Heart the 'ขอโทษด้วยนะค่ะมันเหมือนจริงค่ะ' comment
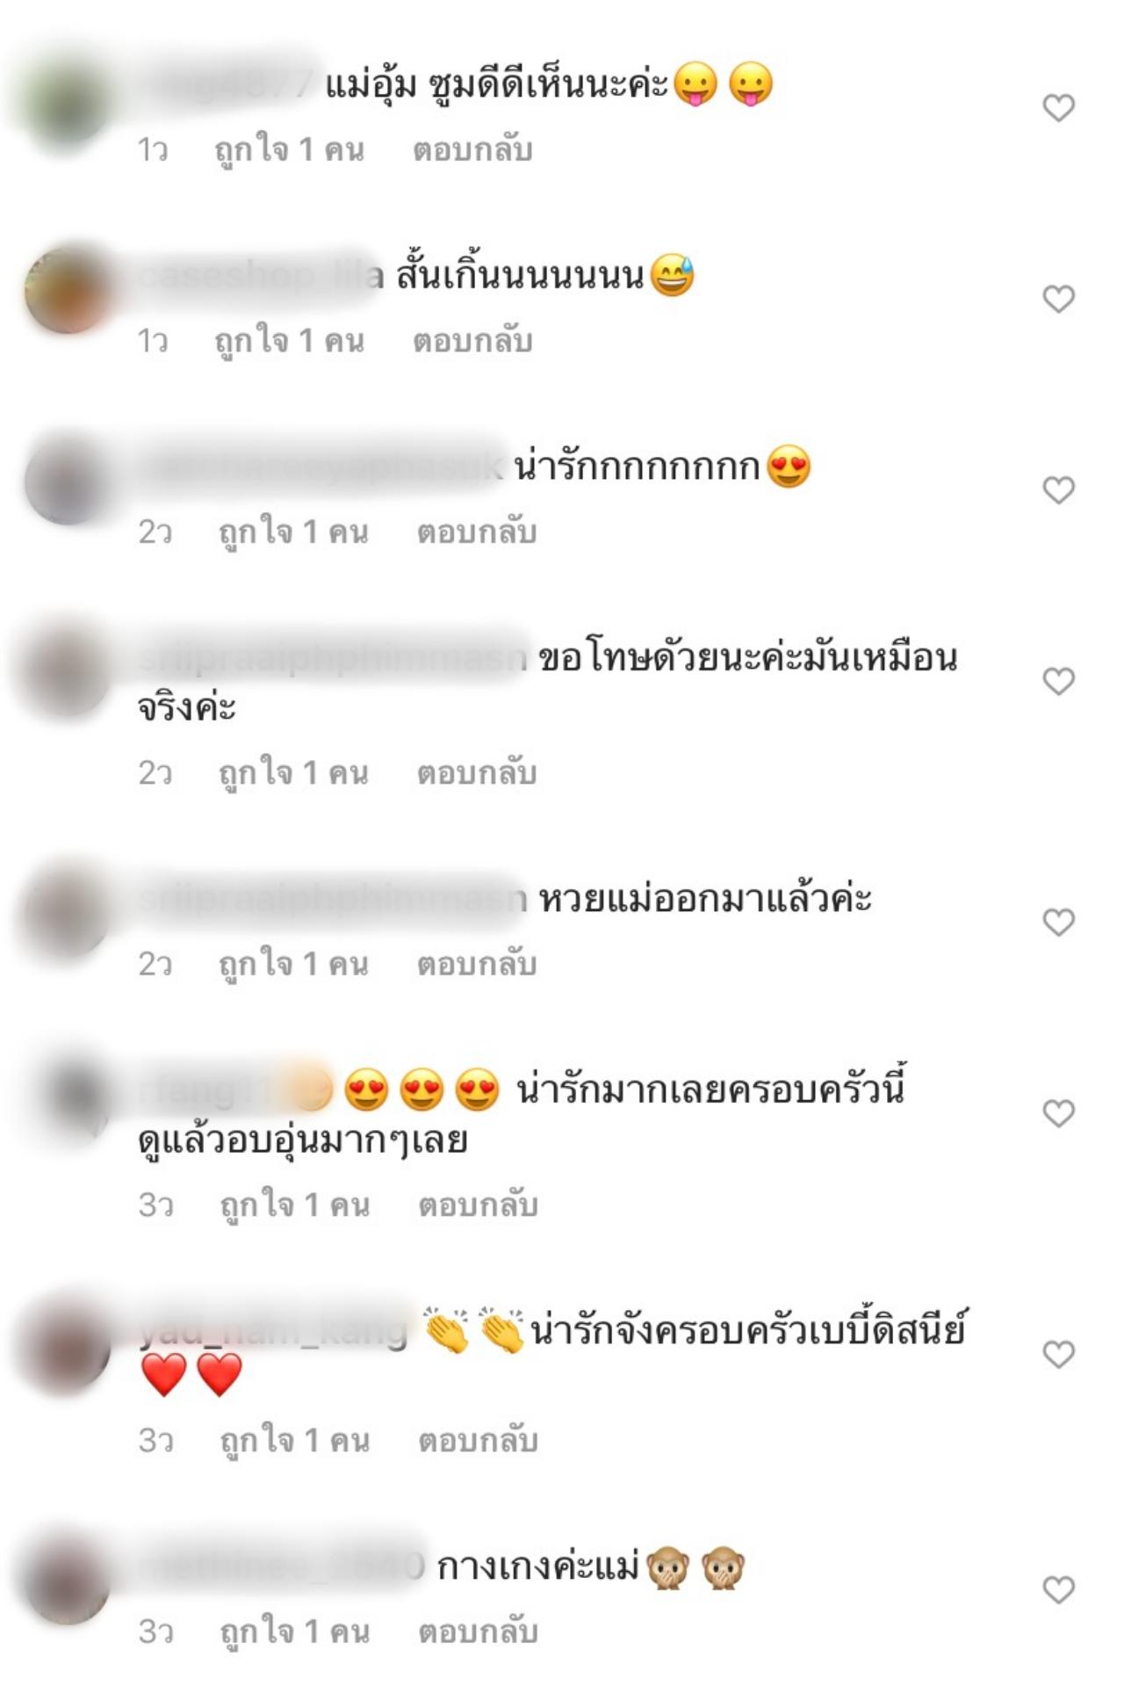This screenshot has height=1694, width=1124. (1058, 681)
